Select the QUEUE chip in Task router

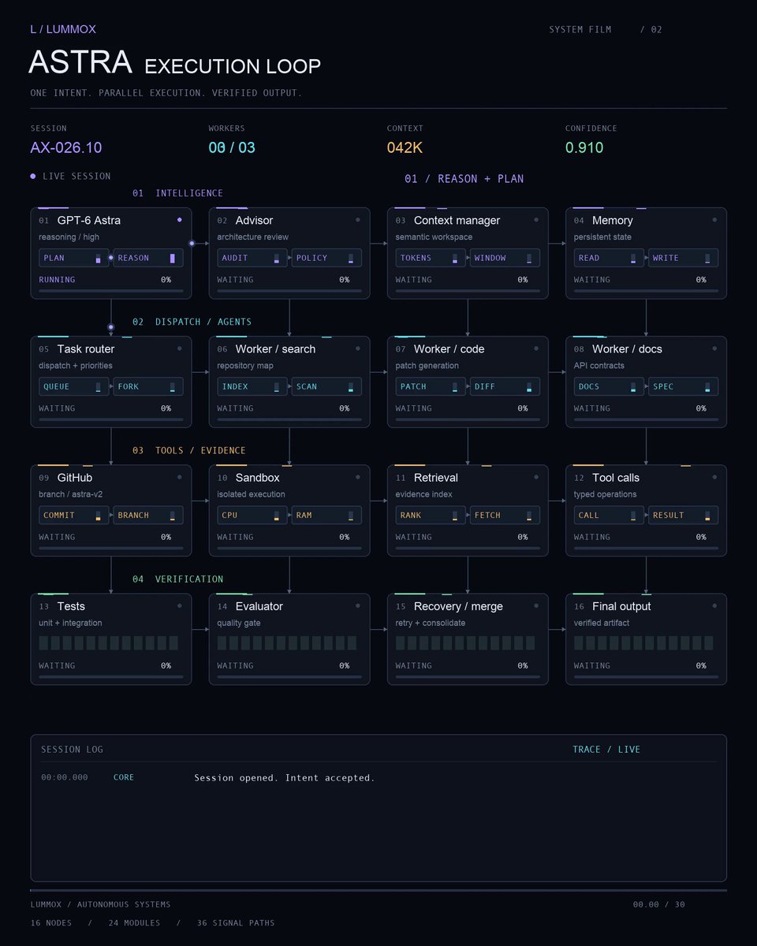pos(74,386)
